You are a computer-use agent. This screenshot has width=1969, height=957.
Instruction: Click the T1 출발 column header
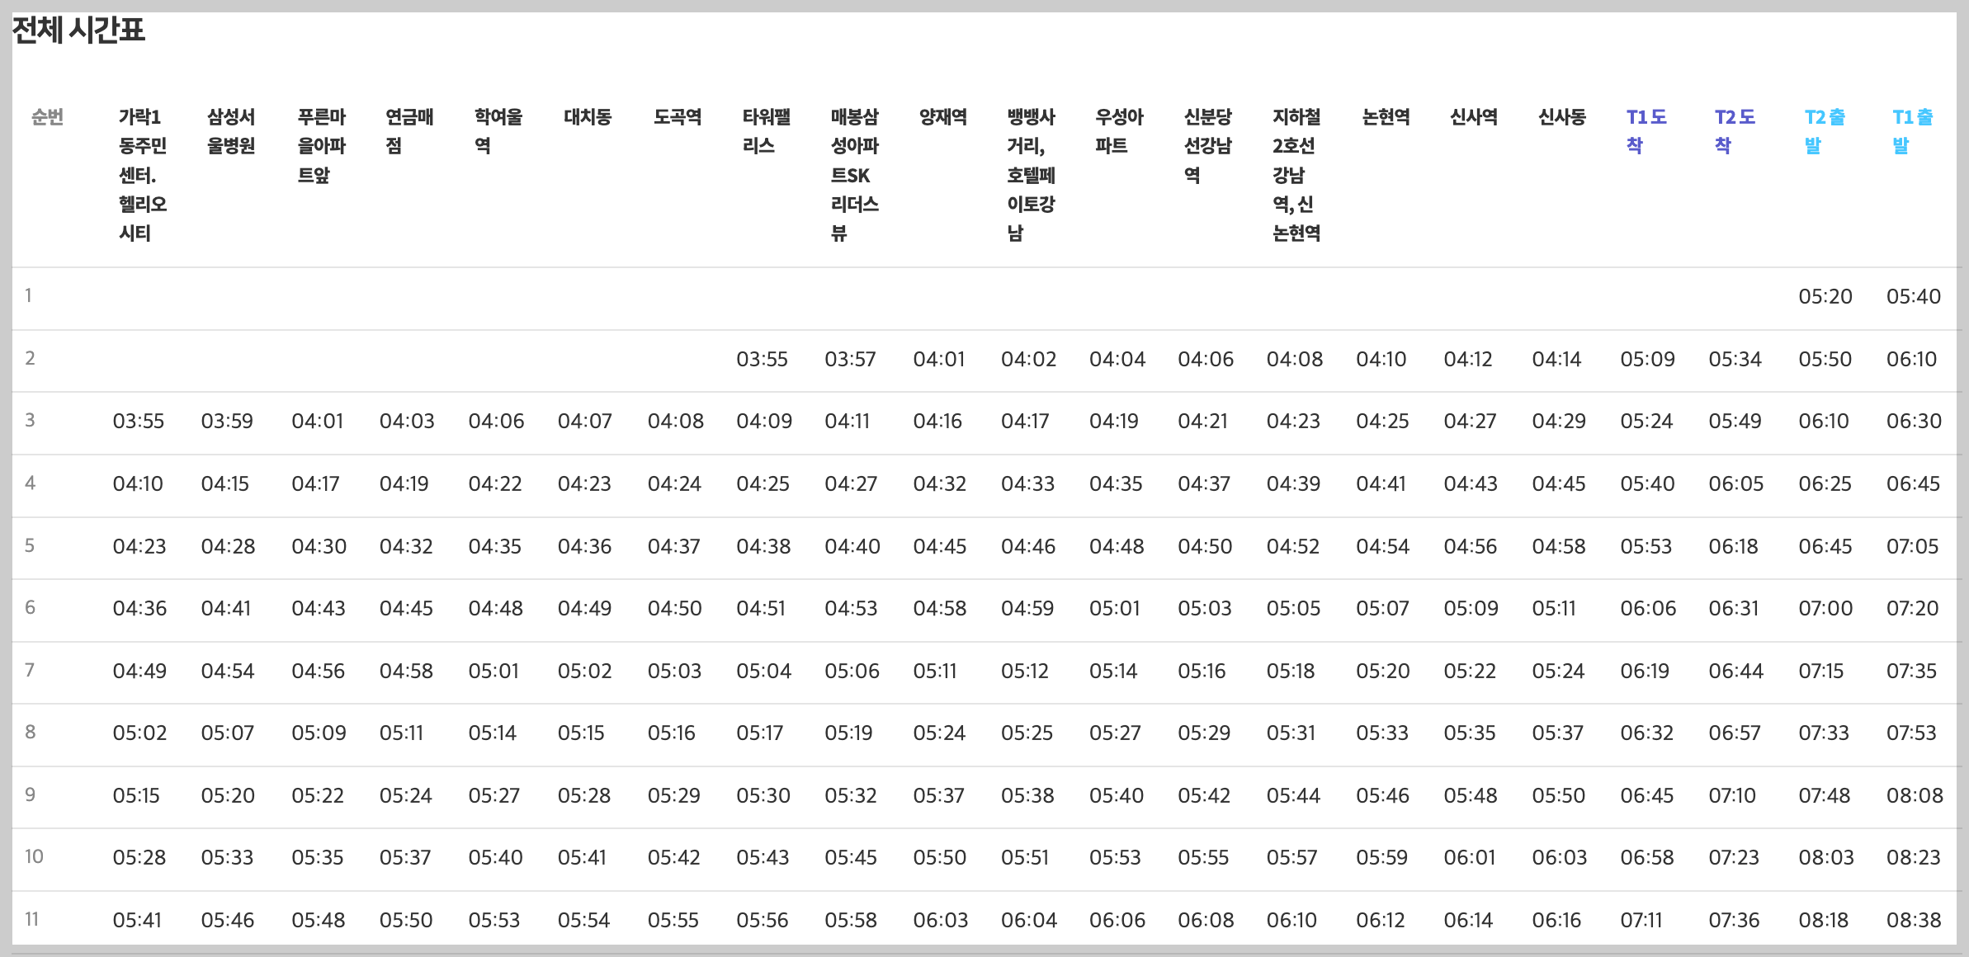point(1912,131)
